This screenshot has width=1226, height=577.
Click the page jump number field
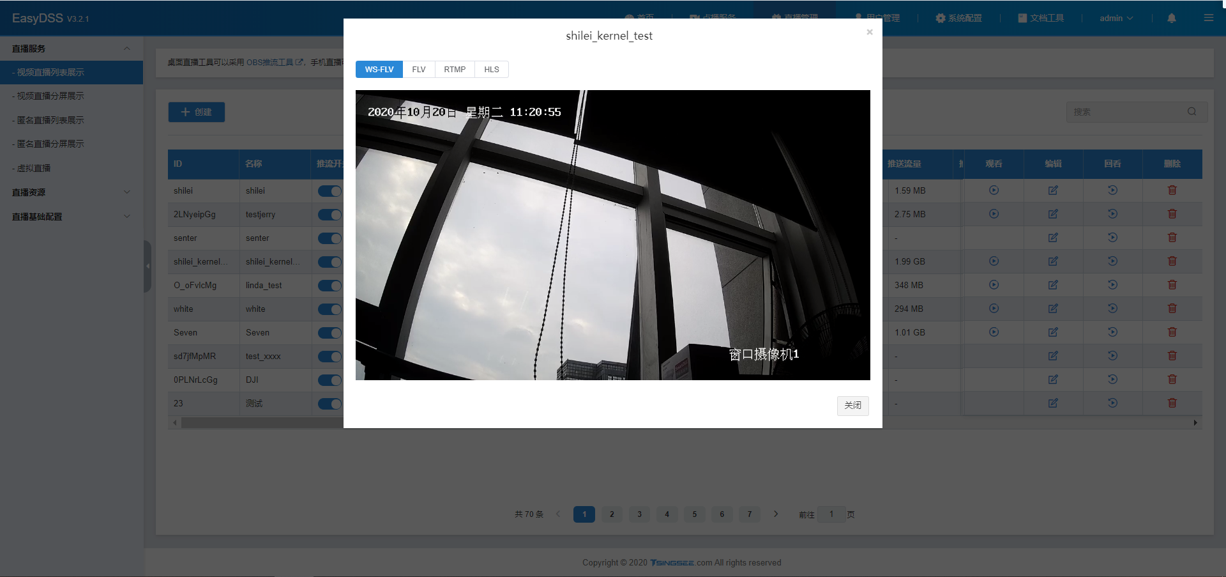tap(831, 514)
